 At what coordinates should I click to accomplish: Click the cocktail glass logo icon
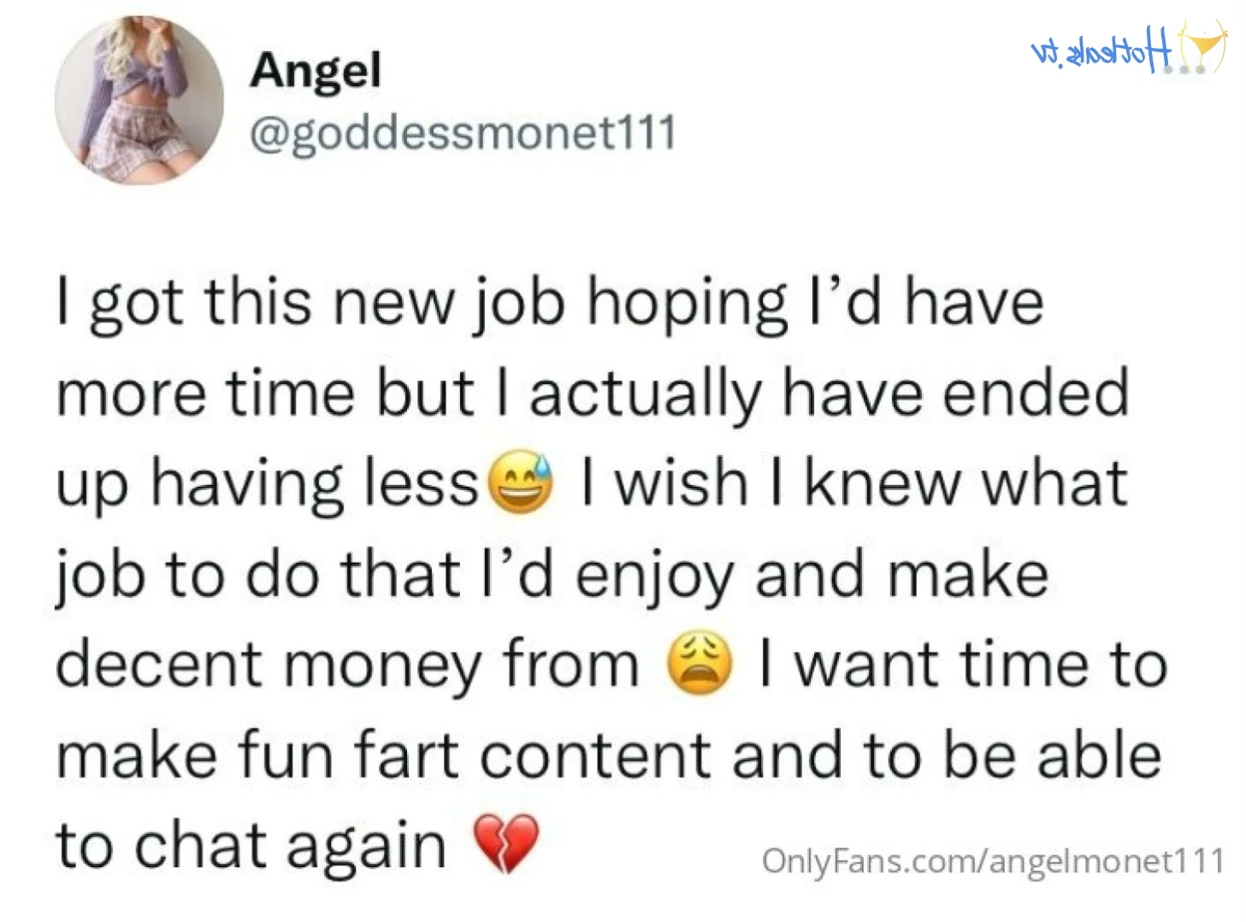(x=1203, y=49)
